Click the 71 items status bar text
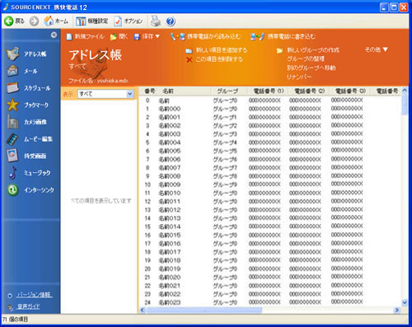 pyautogui.click(x=16, y=320)
